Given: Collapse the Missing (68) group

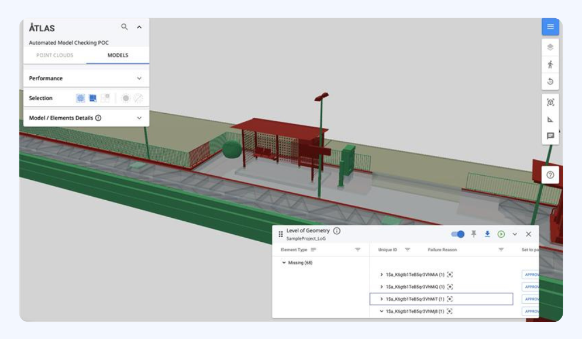Looking at the screenshot, I should tap(284, 263).
